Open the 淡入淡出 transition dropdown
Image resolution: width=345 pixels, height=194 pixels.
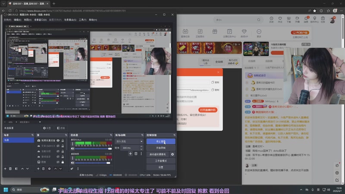[129, 141]
